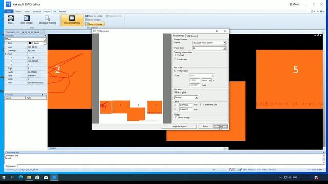Click the Offset X input field

pos(186,105)
